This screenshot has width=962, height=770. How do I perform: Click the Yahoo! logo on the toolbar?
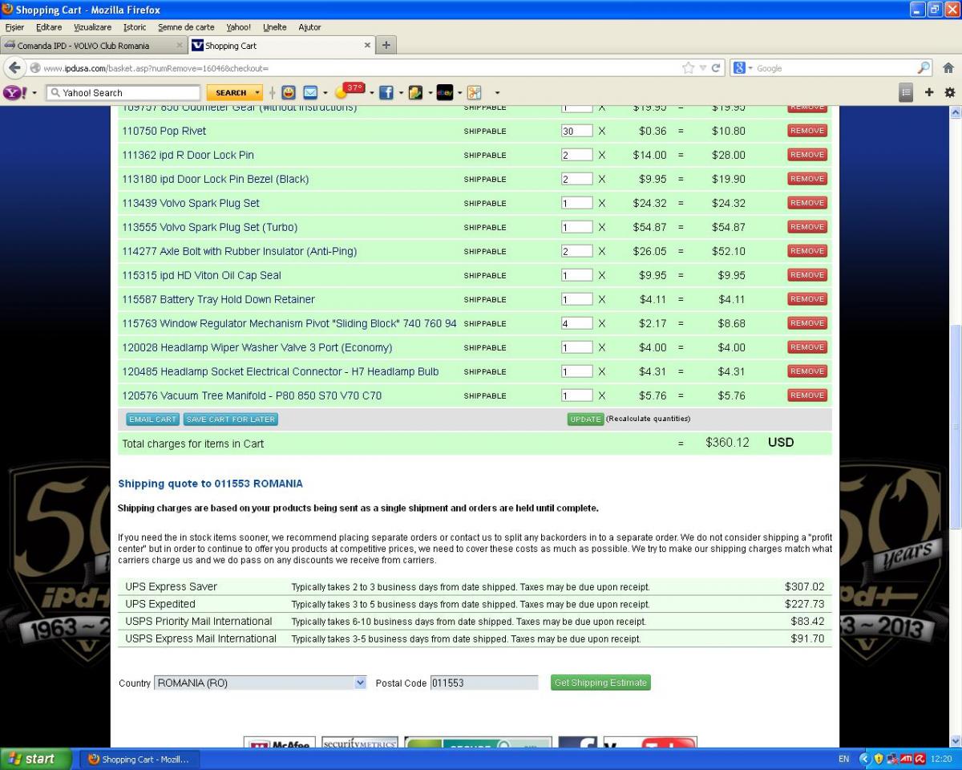click(14, 92)
